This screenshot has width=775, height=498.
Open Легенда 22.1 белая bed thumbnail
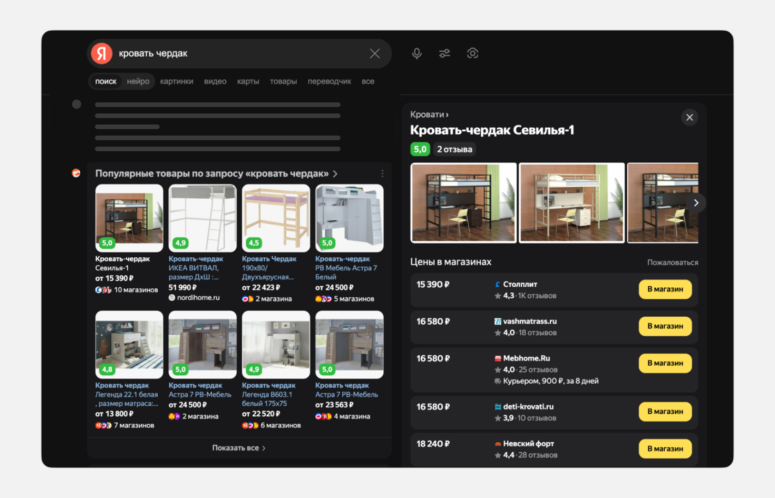click(x=129, y=344)
